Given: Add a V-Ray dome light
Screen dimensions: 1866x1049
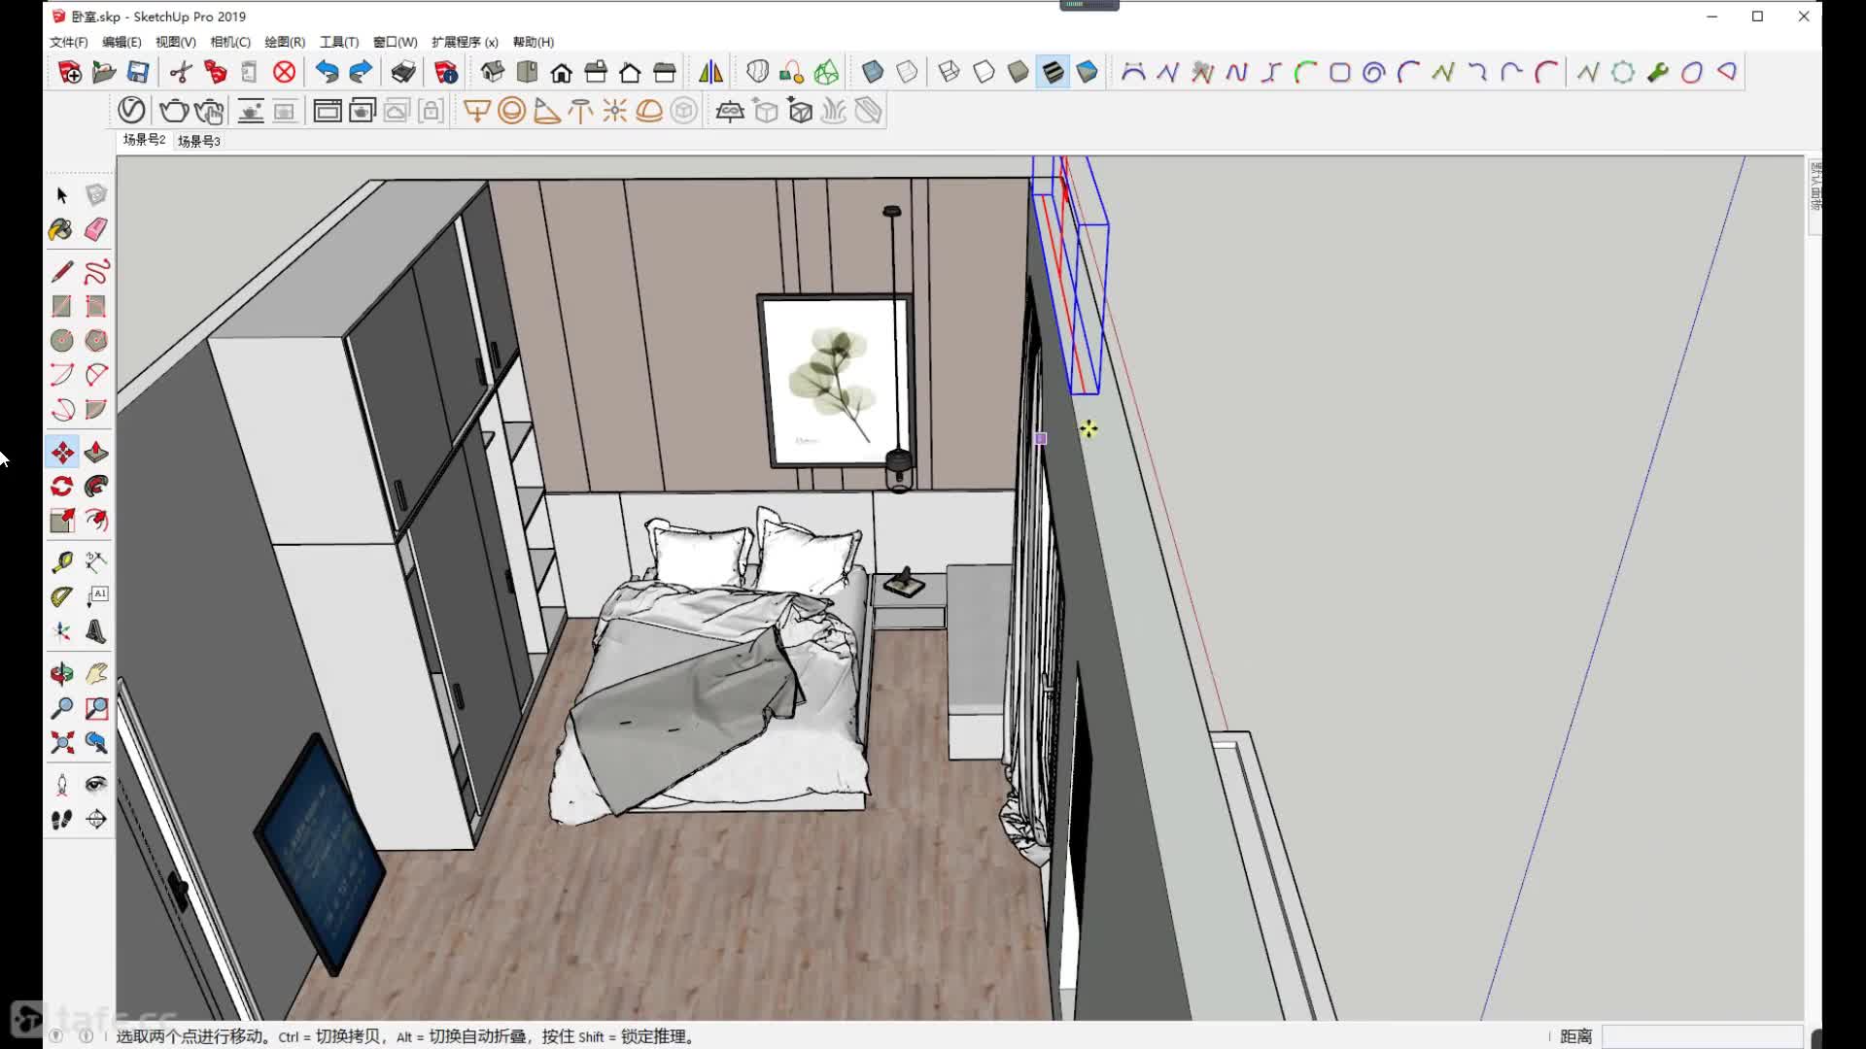Looking at the screenshot, I should pyautogui.click(x=649, y=111).
